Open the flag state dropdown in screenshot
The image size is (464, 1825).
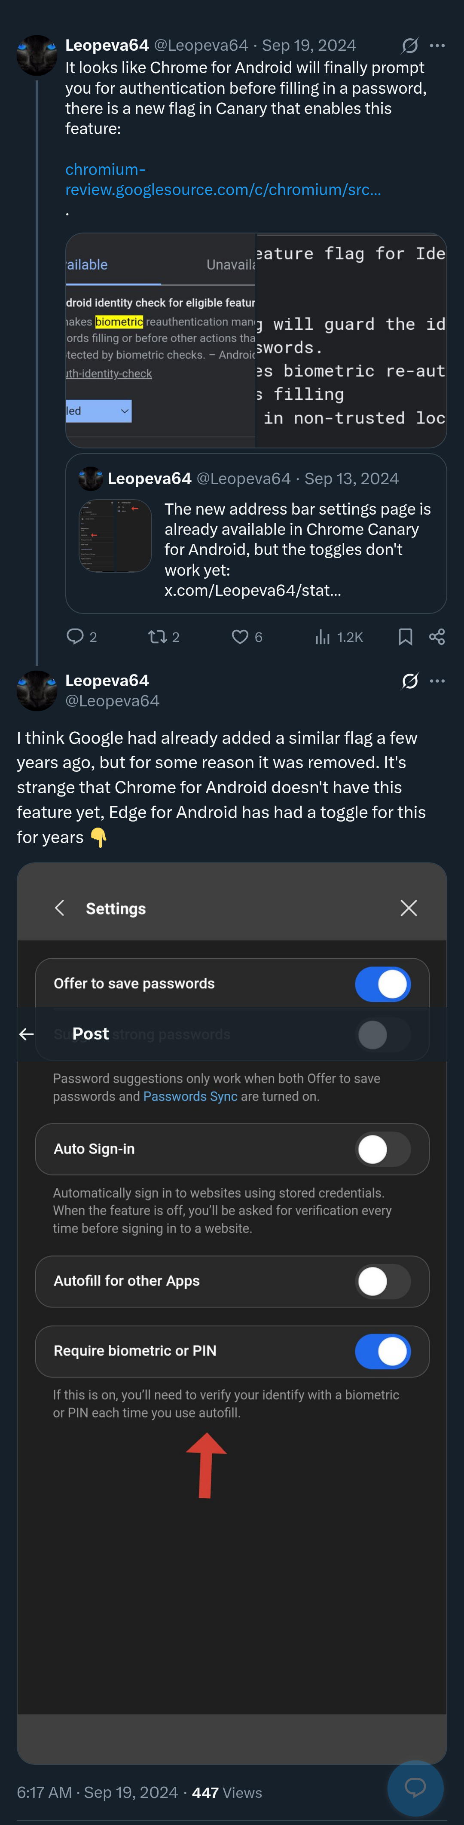tap(98, 411)
